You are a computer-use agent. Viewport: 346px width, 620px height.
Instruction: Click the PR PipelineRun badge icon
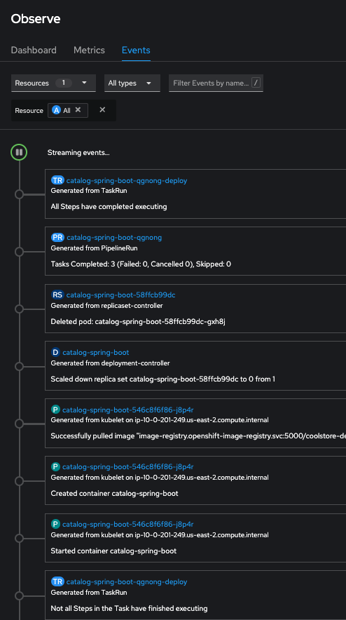57,237
